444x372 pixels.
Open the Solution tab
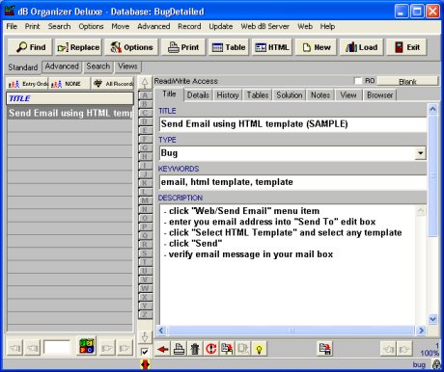coord(290,95)
